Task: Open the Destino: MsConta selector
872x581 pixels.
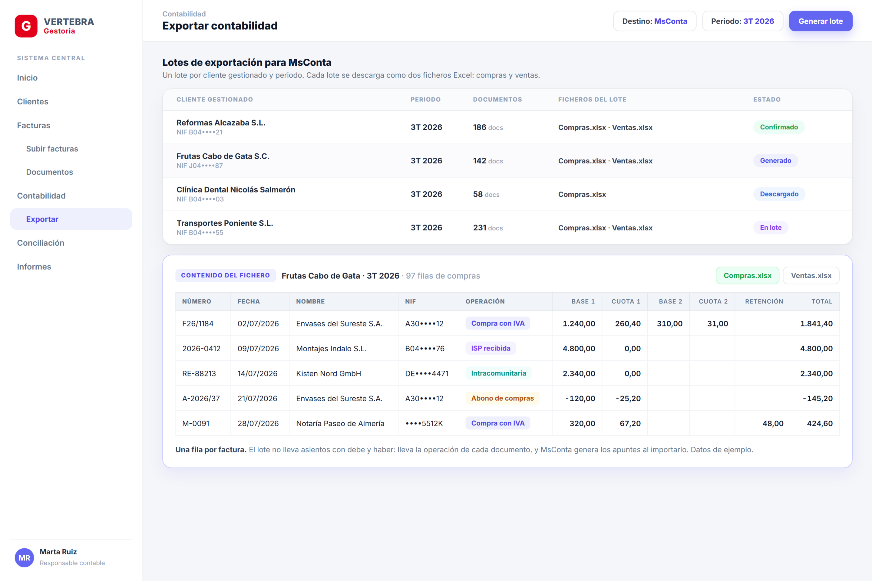Action: [654, 21]
